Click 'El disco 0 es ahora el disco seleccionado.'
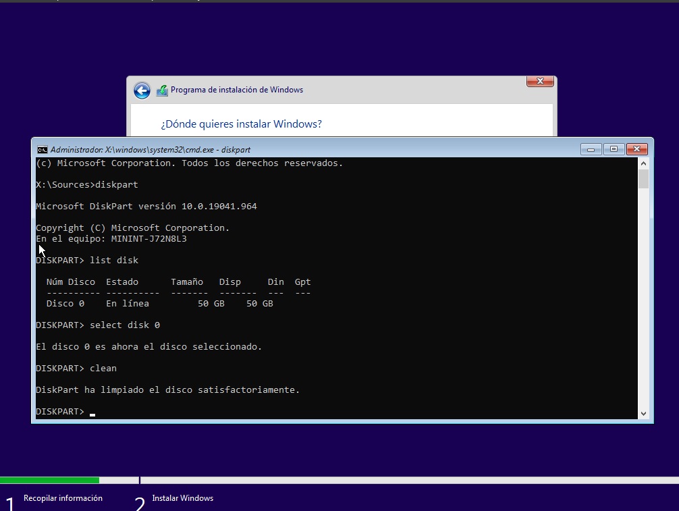The width and height of the screenshot is (679, 511). pyautogui.click(x=149, y=347)
